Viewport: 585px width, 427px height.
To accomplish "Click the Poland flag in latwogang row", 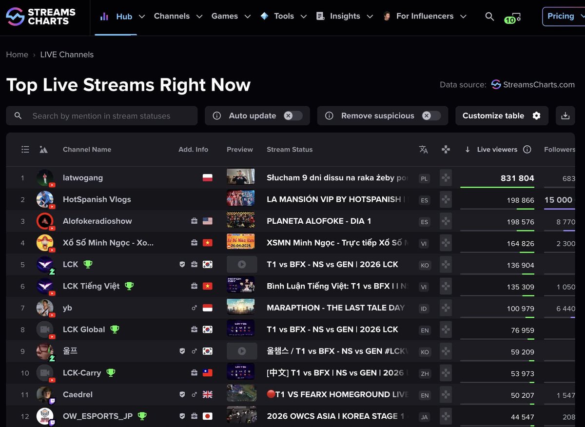I will click(208, 178).
